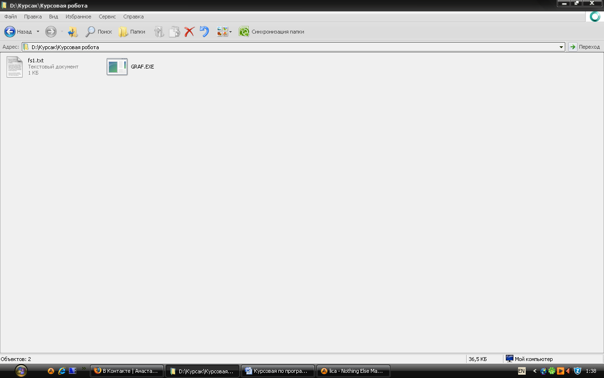Open the Назад history dropdown arrow

[x=38, y=32]
